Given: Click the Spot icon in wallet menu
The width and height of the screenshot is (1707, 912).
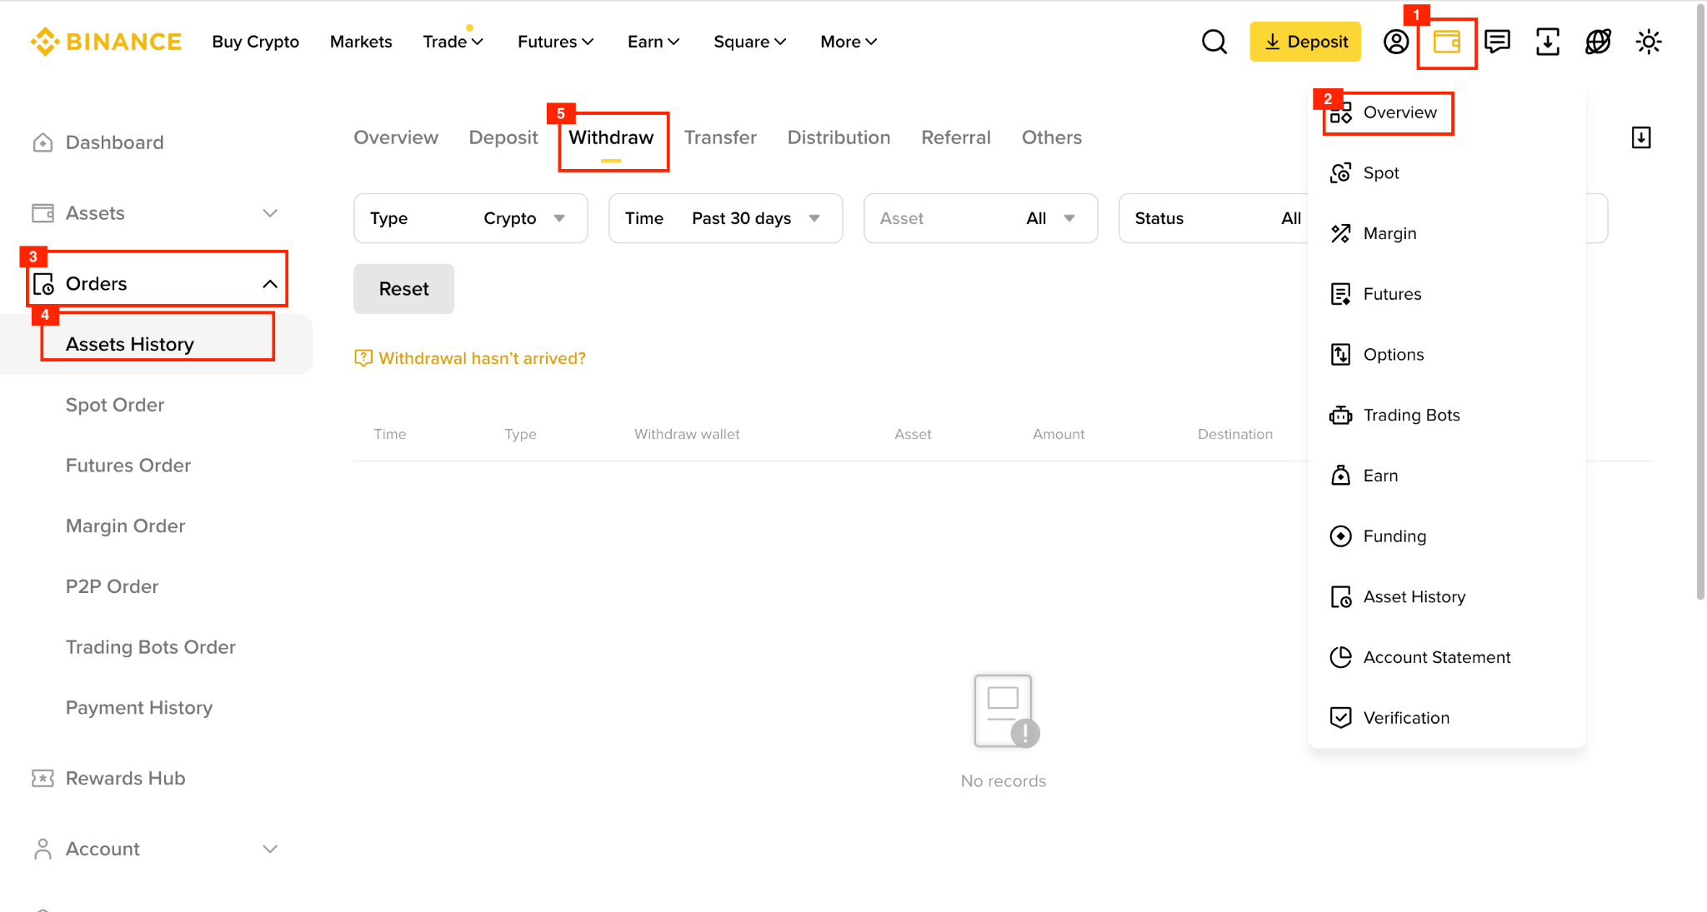Looking at the screenshot, I should point(1340,173).
